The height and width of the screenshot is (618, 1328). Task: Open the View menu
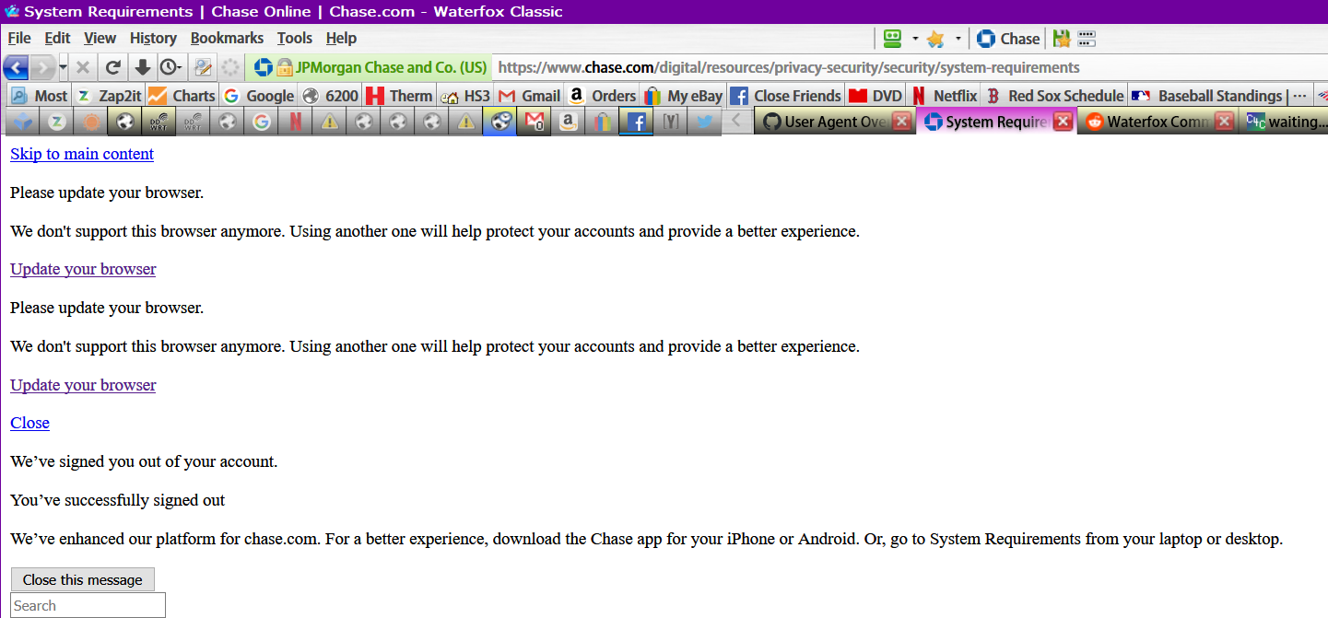pos(100,38)
